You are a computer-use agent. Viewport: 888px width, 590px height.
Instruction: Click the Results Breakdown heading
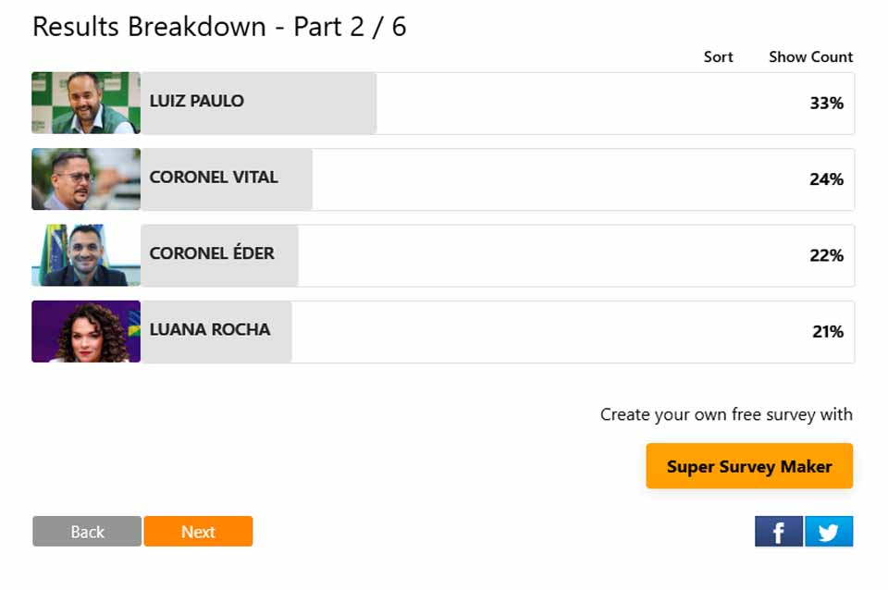(x=219, y=26)
